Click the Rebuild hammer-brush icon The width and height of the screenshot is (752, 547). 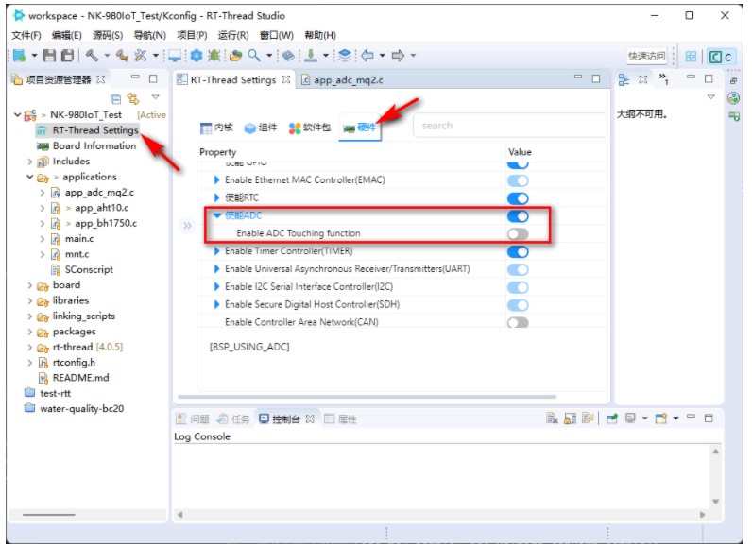[x=122, y=56]
